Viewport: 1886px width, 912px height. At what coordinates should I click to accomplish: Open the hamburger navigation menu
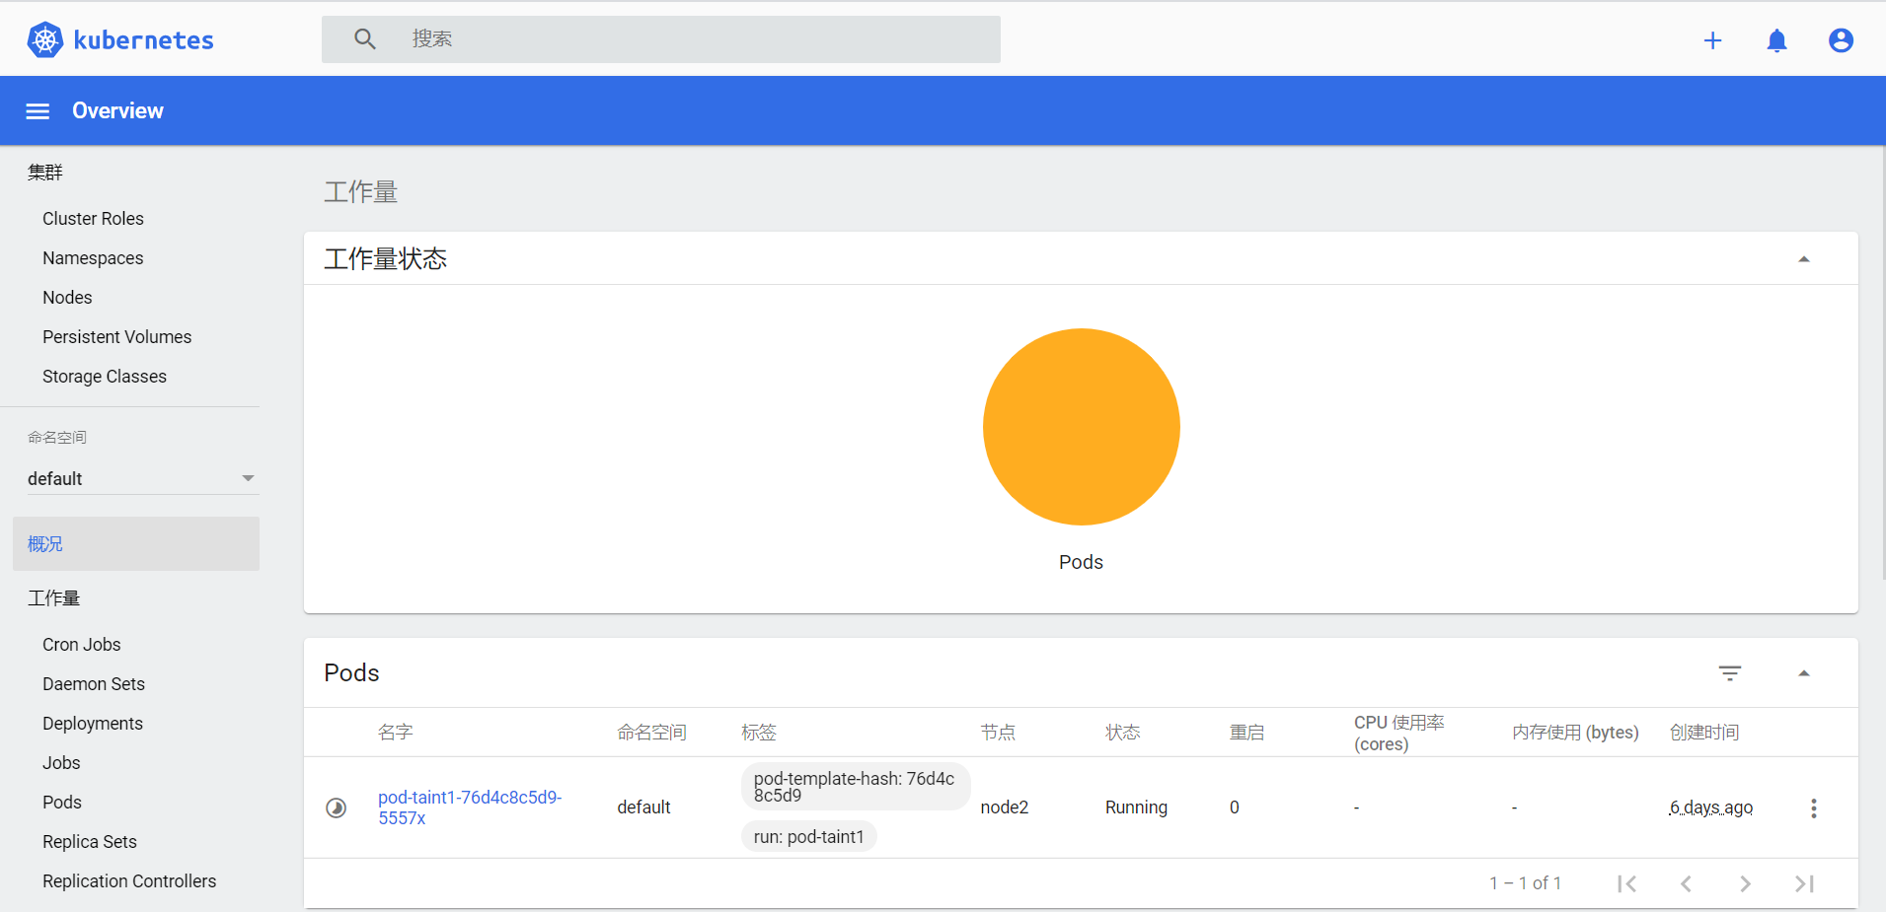pyautogui.click(x=37, y=110)
